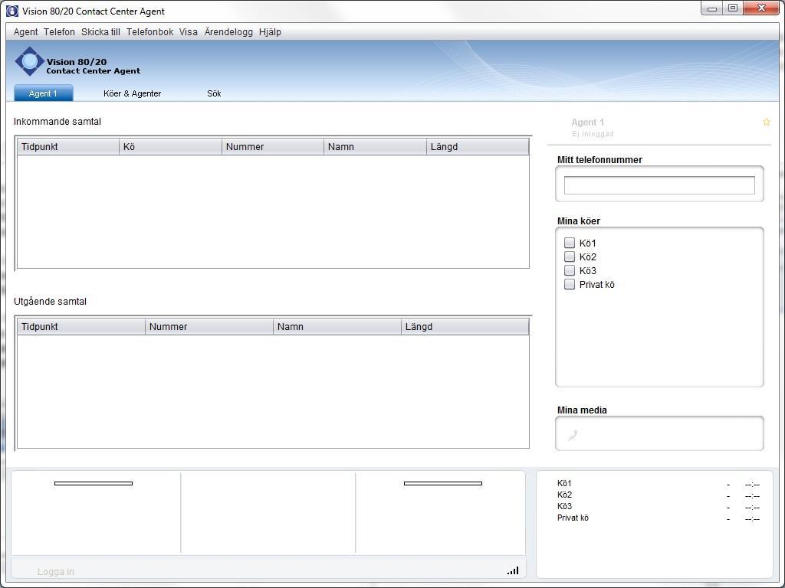Click the Kö2 row in the queue status panel
This screenshot has width=785, height=588.
(659, 495)
